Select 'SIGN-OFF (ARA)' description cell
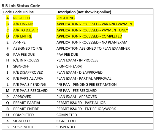 pos(105,66)
